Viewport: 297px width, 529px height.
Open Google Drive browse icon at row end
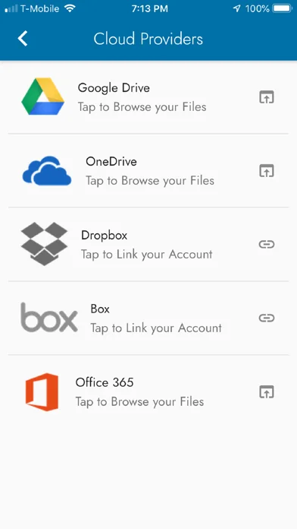[267, 97]
